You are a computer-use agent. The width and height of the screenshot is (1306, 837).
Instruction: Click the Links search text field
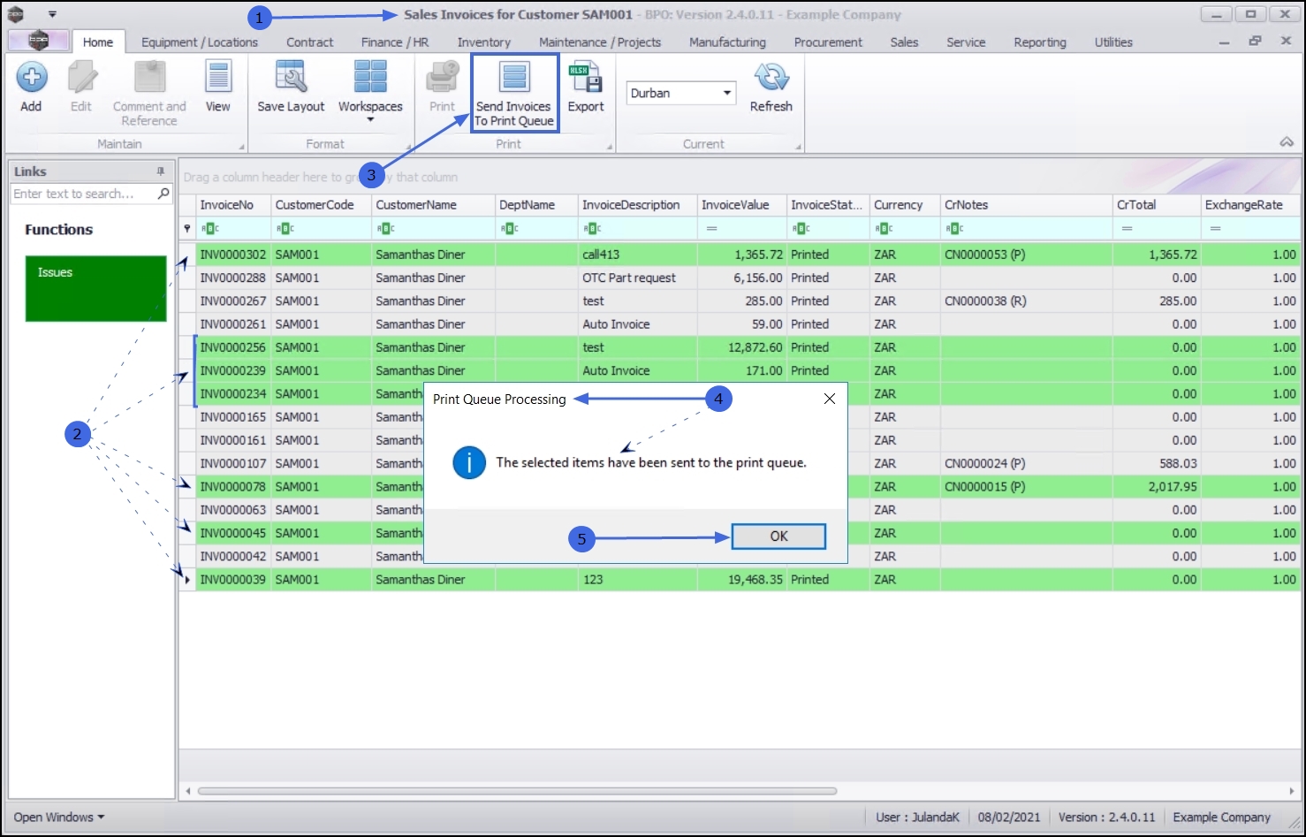[x=82, y=194]
